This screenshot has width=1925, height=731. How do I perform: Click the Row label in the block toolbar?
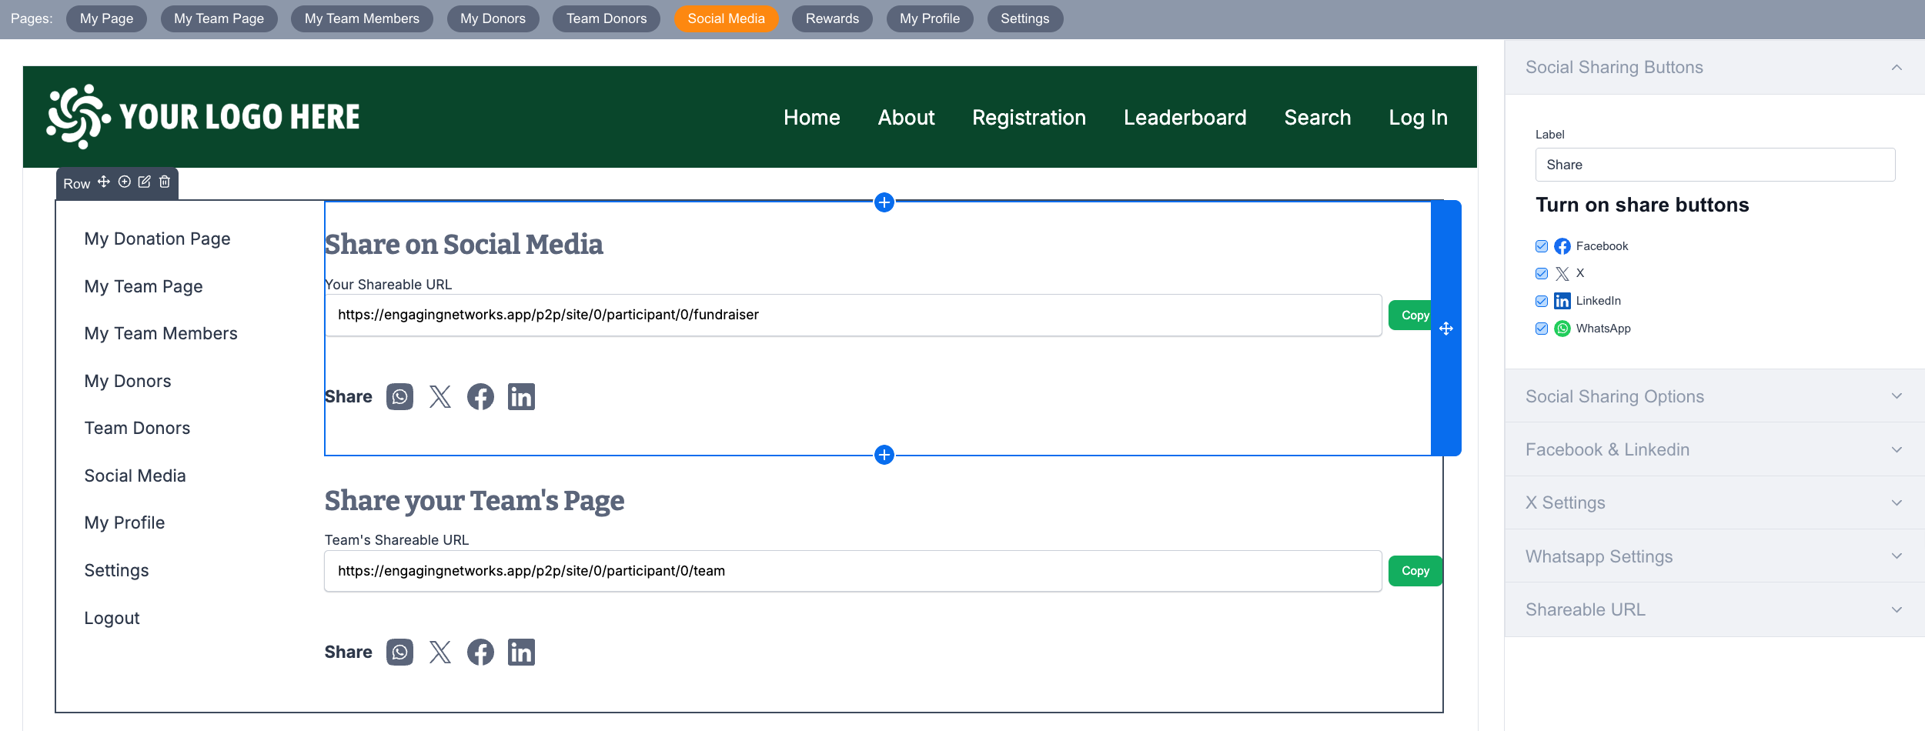(x=76, y=184)
